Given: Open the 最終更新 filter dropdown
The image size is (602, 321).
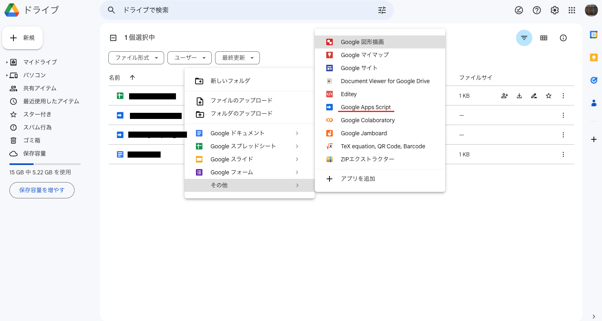Looking at the screenshot, I should 237,57.
